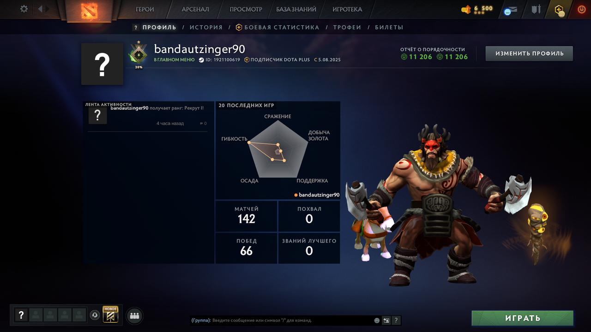Open the settings gear icon
Screen dimensions: 591x332
(x=24, y=9)
